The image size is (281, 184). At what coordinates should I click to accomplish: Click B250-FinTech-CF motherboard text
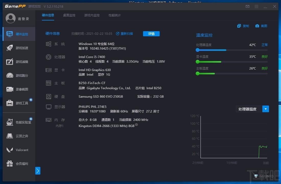coord(92,83)
